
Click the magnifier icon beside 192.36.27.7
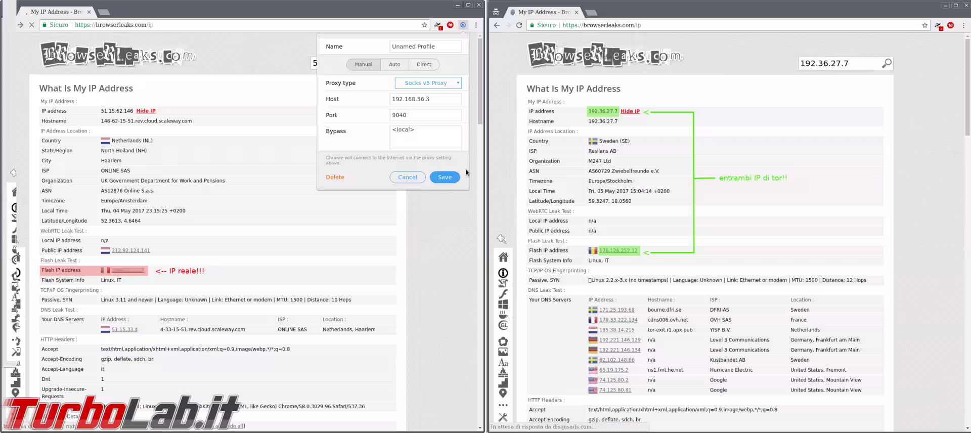887,64
